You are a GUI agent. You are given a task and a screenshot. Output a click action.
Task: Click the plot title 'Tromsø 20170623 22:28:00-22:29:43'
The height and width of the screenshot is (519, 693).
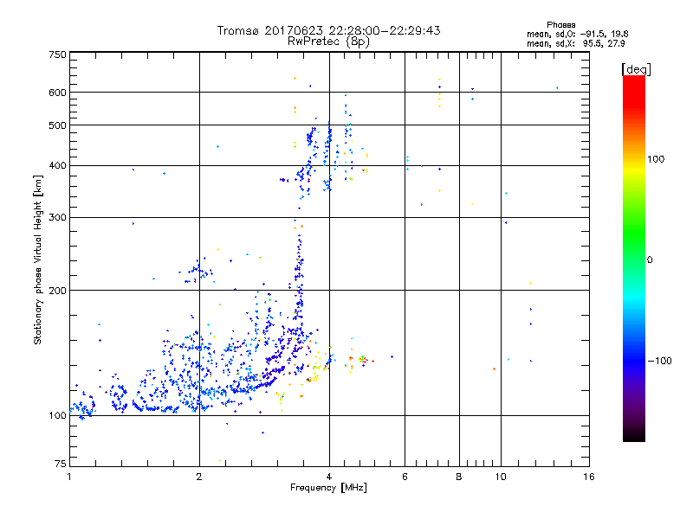tap(328, 30)
